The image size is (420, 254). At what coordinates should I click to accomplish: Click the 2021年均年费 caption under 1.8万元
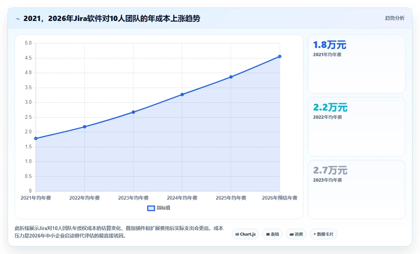tap(327, 55)
